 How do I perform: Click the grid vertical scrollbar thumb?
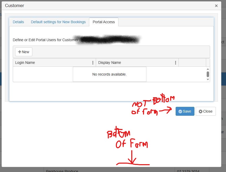pyautogui.click(x=208, y=74)
